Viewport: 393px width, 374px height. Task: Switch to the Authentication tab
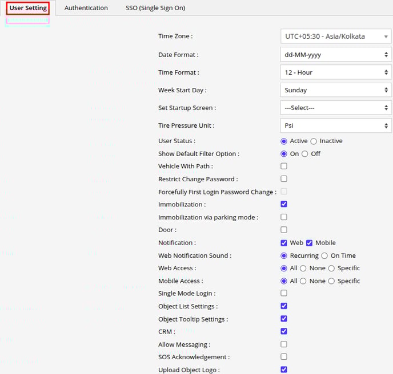[x=86, y=8]
